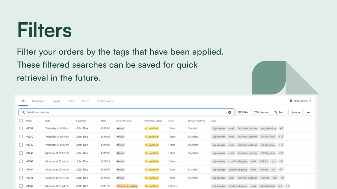Select the checkbox for order #1048
The image size is (337, 189).
pos(21,153)
